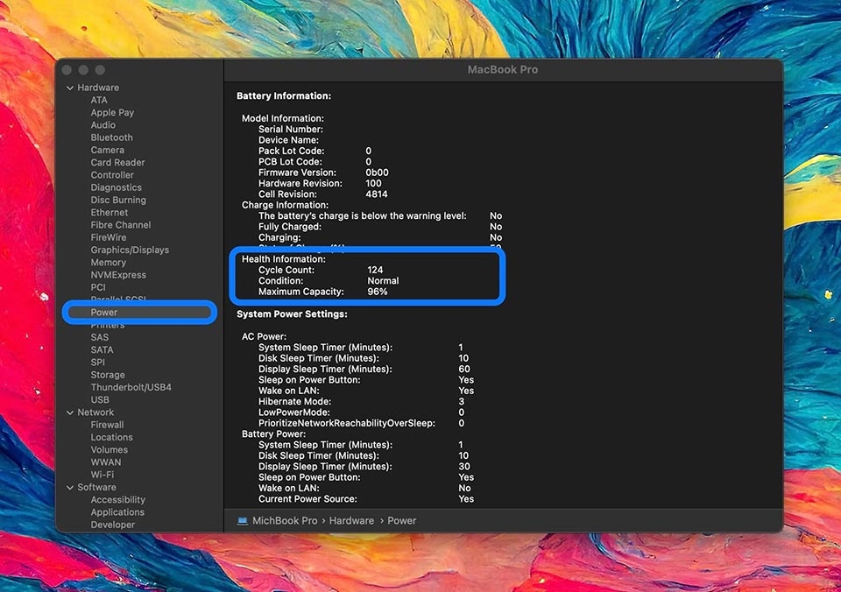The height and width of the screenshot is (592, 841).
Task: Collapse the Network section in the sidebar
Action: [70, 412]
